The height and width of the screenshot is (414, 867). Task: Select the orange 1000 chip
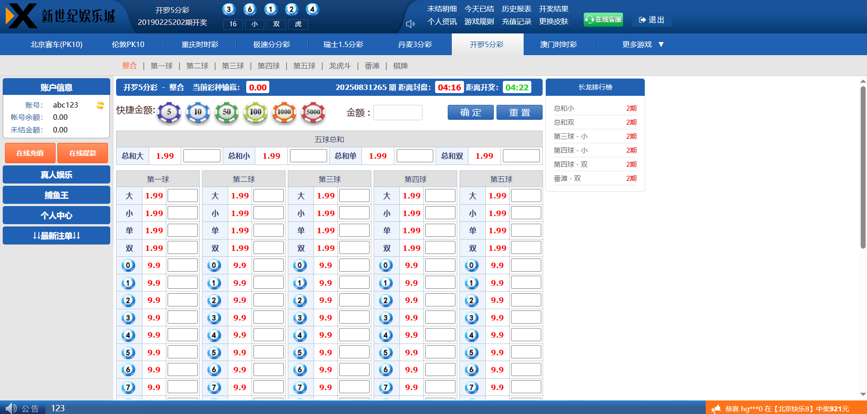coord(284,113)
